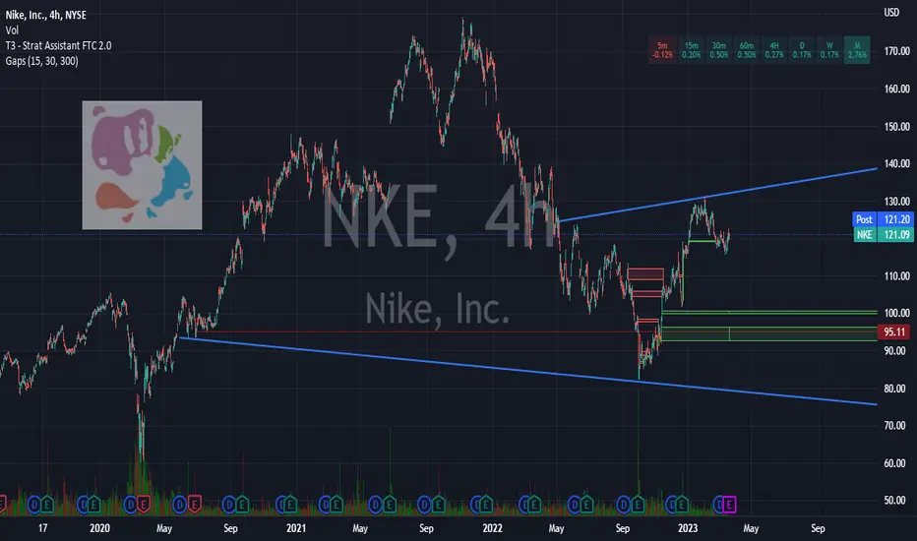The height and width of the screenshot is (541, 917).
Task: Select the Vol indicator legend
Action: pyautogui.click(x=12, y=30)
